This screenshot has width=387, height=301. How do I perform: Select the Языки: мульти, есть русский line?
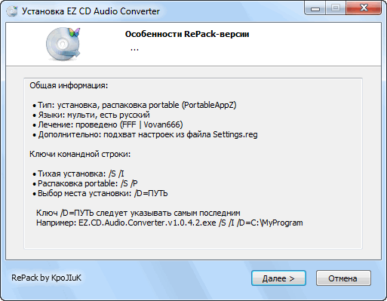(91, 115)
